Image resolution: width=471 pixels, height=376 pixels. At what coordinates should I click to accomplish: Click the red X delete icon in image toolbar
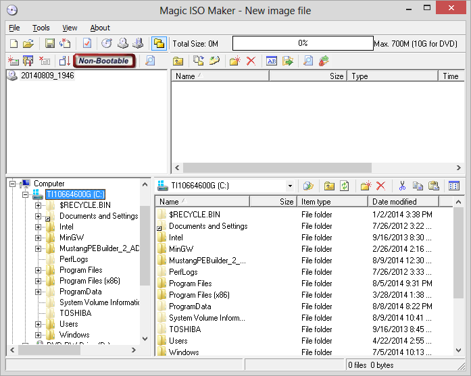coord(251,61)
